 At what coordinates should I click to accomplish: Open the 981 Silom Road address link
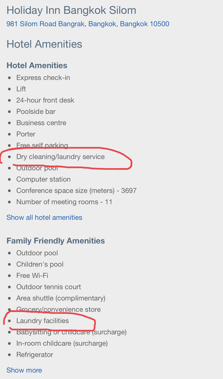[x=88, y=24]
